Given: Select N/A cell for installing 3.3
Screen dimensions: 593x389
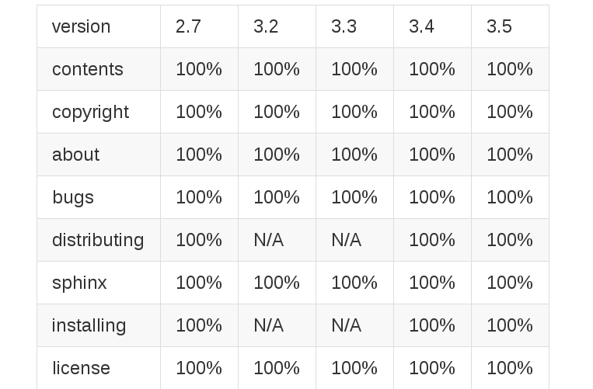Looking at the screenshot, I should [x=354, y=325].
